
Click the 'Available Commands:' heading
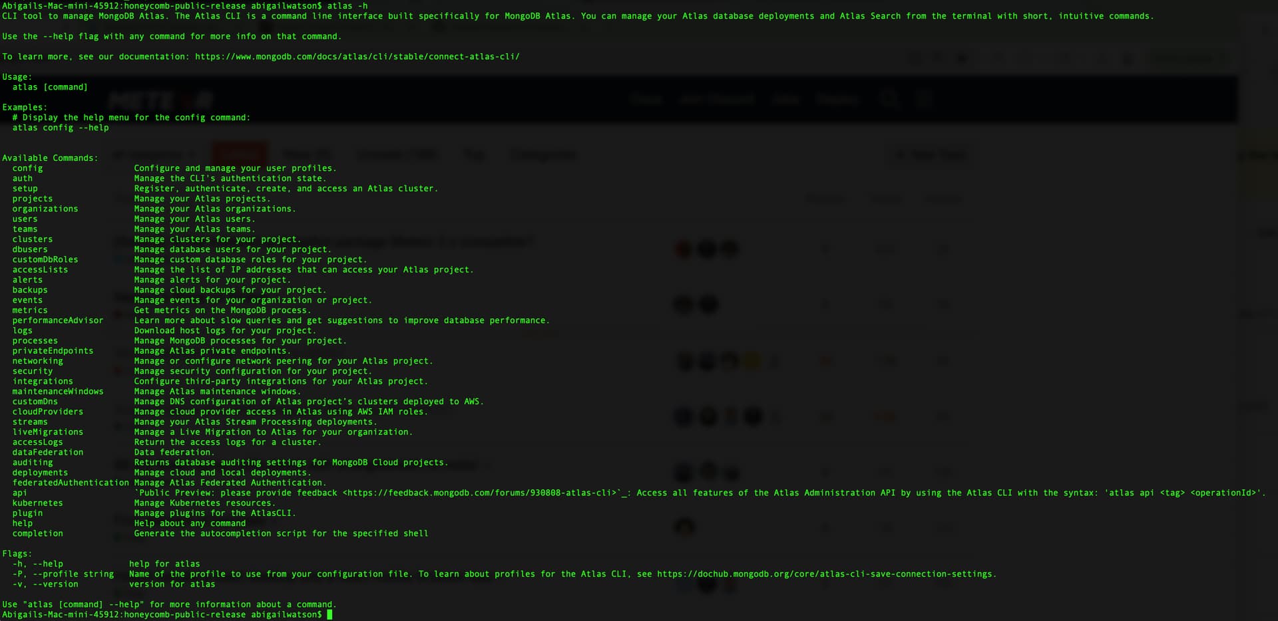(x=50, y=158)
